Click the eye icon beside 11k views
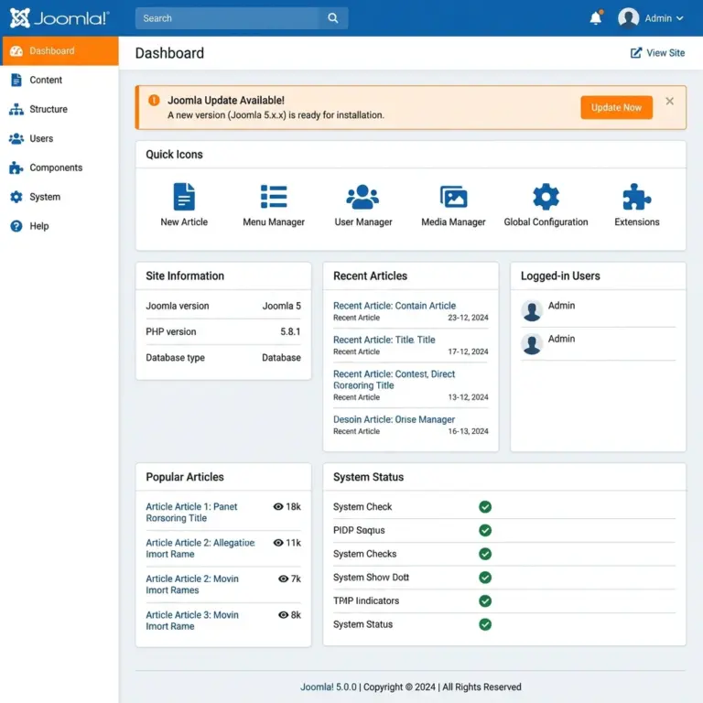703x703 pixels. 278,543
